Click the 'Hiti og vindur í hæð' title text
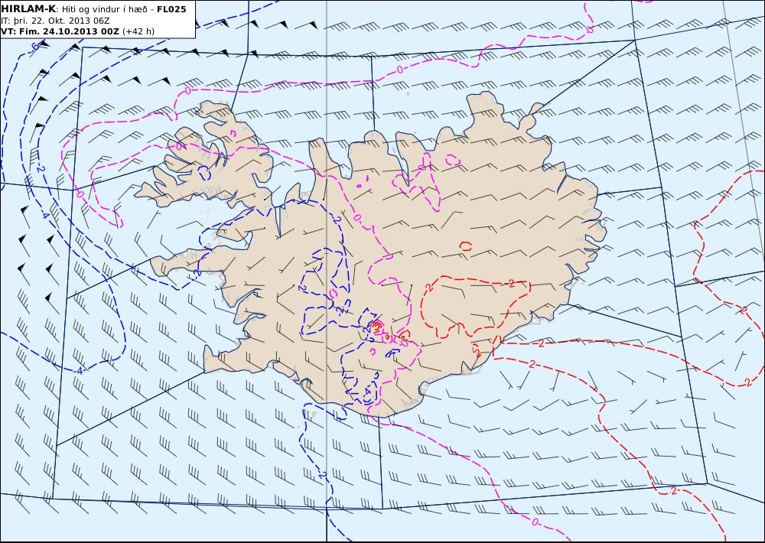Image resolution: width=765 pixels, height=543 pixels. (x=103, y=9)
